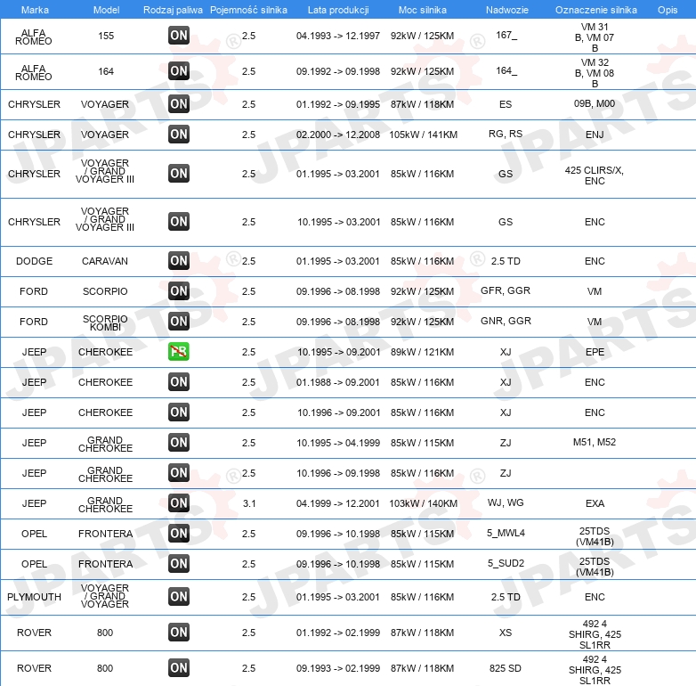Click ON icon for Rover 800 XS
The width and height of the screenshot is (696, 686).
pos(179,633)
